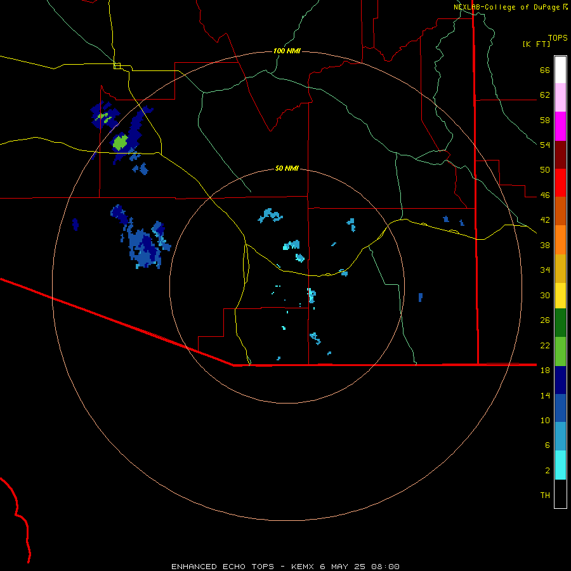Click the large green echo core near 100 NMI ring
This screenshot has height=571, width=571.
click(x=120, y=142)
